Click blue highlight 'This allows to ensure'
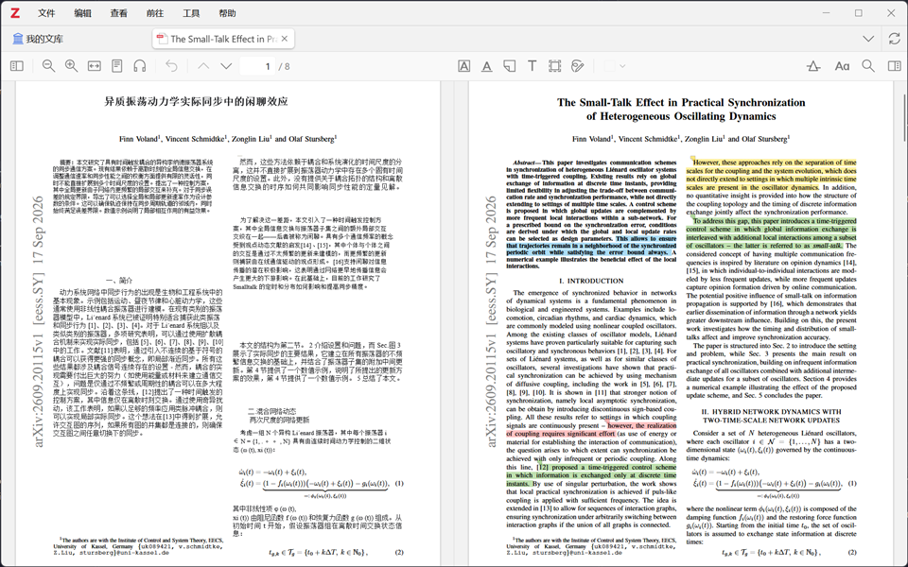The width and height of the screenshot is (908, 567). coord(590,246)
